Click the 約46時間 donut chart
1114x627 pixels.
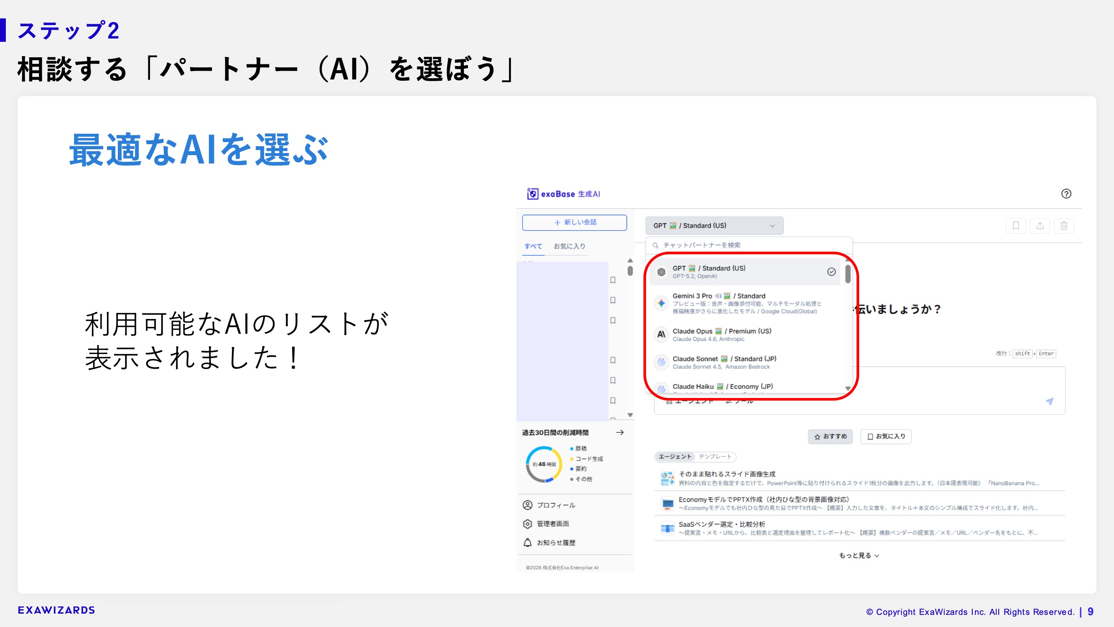click(x=544, y=464)
